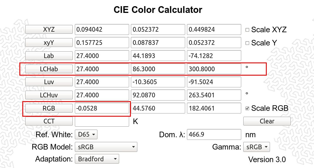This screenshot has height=168, width=314.
Task: Click the LCHab button
Action: [49, 69]
